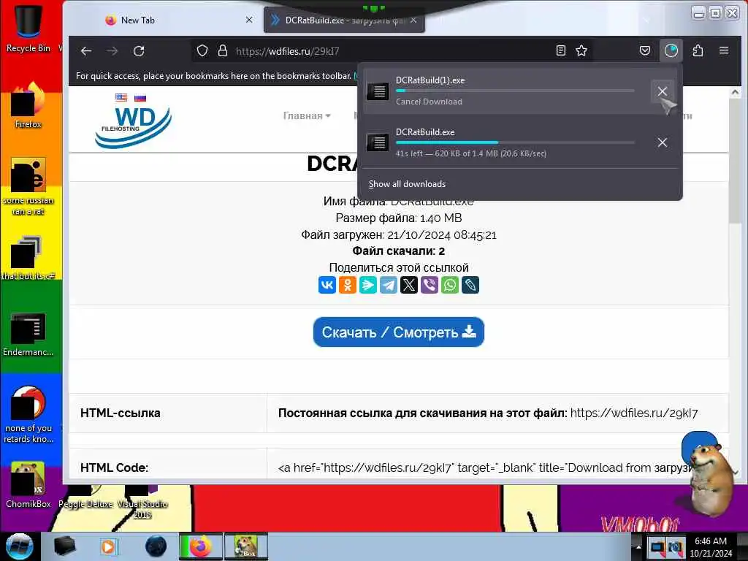The height and width of the screenshot is (561, 748).
Task: Select the DCRatBuild(1).exe file icon
Action: [378, 91]
